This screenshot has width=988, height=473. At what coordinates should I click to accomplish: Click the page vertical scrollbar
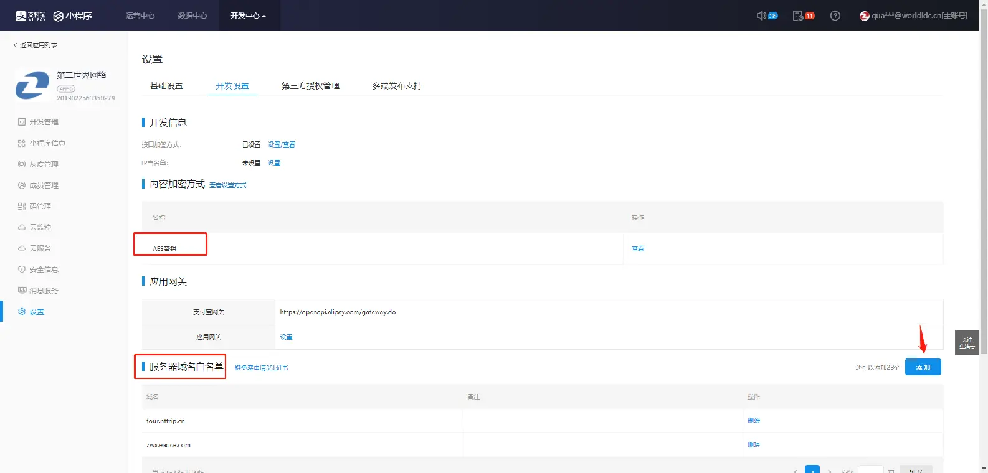[x=984, y=187]
